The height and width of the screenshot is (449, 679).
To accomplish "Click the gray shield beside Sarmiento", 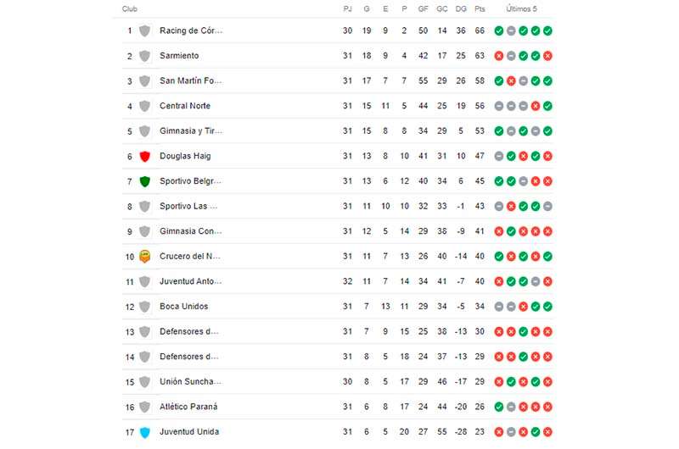I will [144, 56].
